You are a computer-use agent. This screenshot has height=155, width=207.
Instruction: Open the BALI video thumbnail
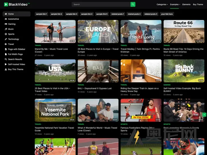98,71
